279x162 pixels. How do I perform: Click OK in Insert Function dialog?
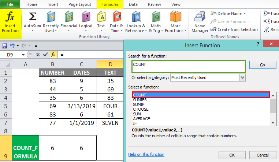[x=232, y=155]
